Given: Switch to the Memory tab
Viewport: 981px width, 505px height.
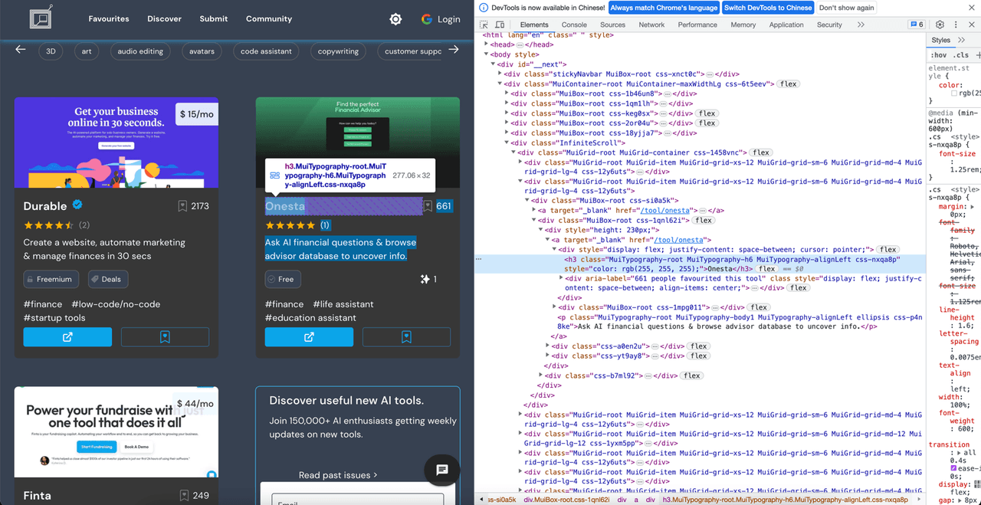Looking at the screenshot, I should click(743, 25).
